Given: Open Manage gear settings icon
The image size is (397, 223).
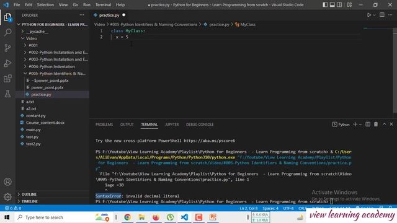Looking at the screenshot, I should coord(7,197).
